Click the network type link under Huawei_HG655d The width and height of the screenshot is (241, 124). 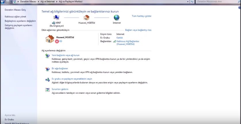point(60,41)
